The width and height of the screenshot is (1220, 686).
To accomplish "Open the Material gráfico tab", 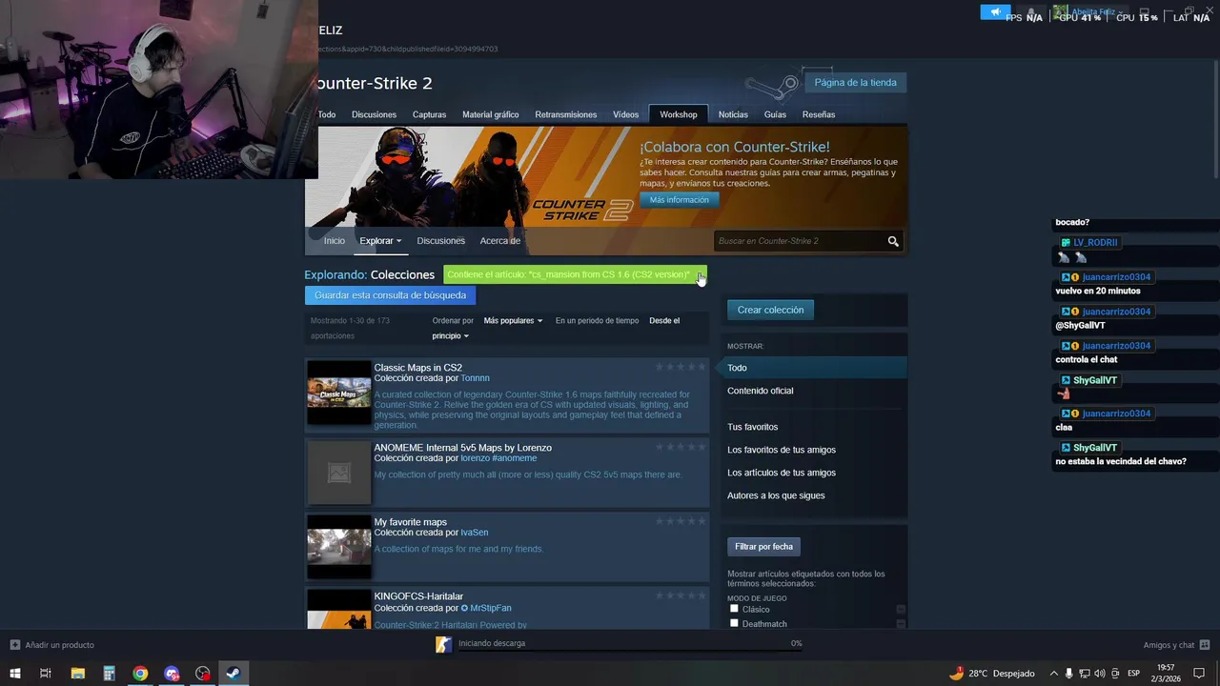I will click(490, 114).
